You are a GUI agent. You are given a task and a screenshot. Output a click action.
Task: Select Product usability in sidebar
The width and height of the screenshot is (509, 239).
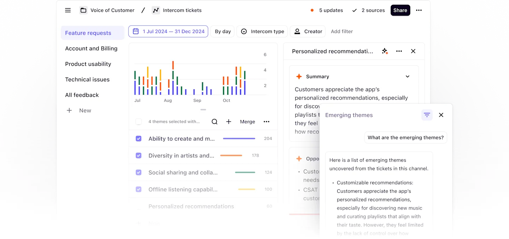(x=88, y=64)
